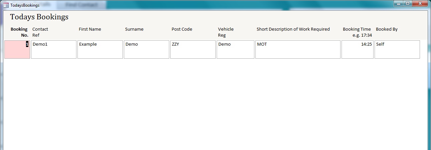Click the Booking No. column label
Viewport: 431px width, 150px height.
pyautogui.click(x=19, y=32)
